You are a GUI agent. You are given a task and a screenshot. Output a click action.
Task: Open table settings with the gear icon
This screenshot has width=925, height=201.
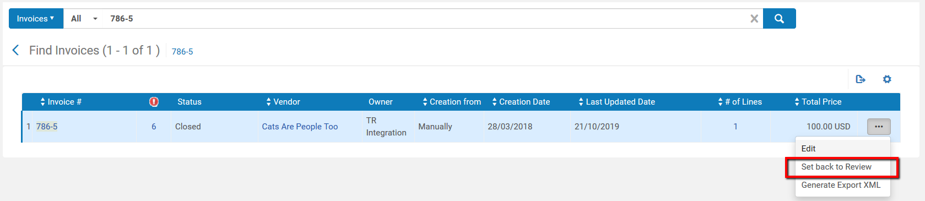[887, 79]
